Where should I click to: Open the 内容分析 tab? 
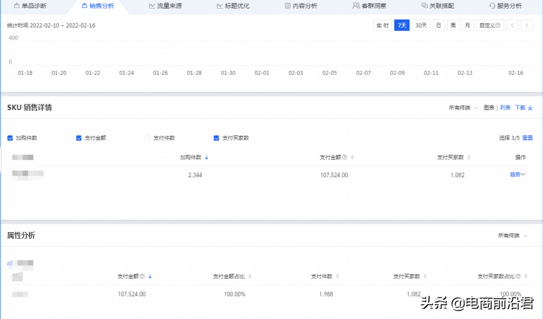pos(301,6)
